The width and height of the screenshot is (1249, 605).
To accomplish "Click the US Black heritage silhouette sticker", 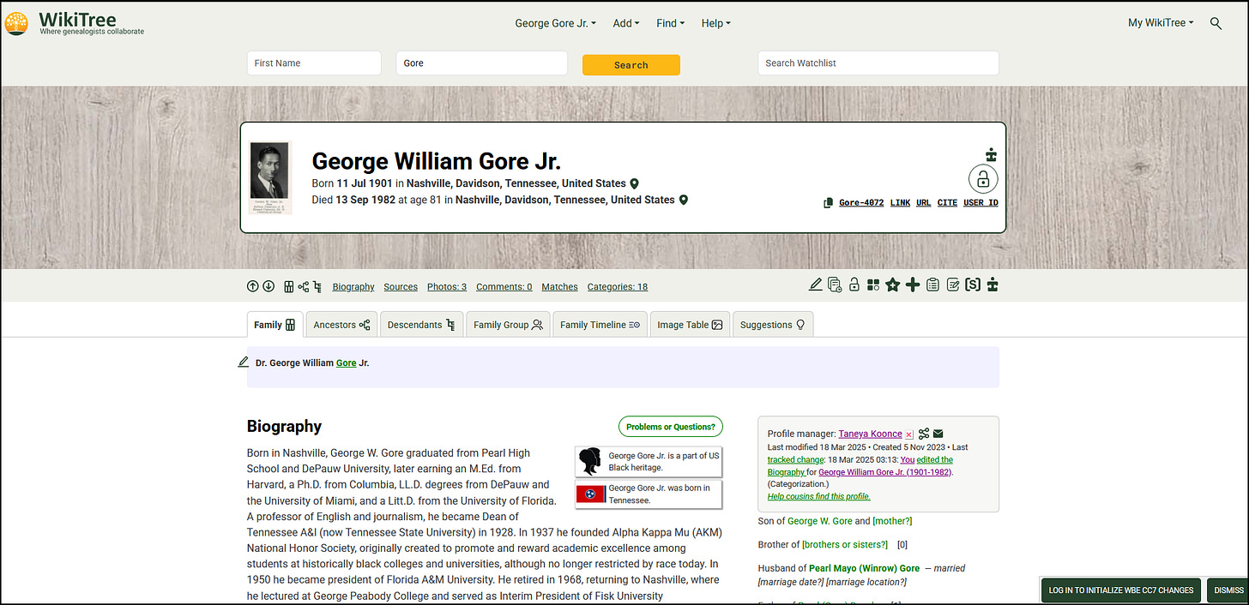I will 589,461.
